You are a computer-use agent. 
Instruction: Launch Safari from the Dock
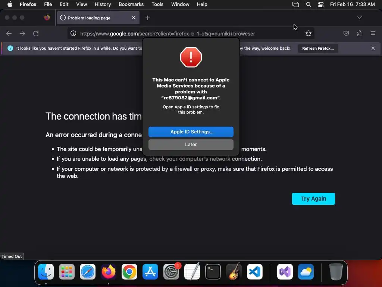click(88, 272)
